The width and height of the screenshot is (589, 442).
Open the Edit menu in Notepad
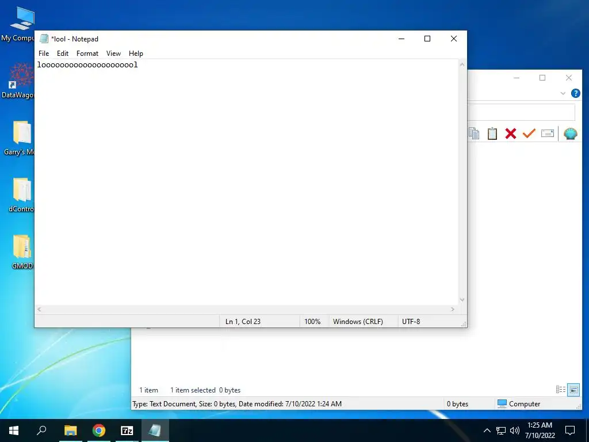[62, 54]
